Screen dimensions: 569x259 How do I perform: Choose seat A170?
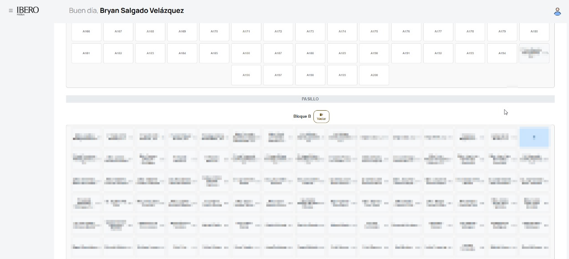214,32
